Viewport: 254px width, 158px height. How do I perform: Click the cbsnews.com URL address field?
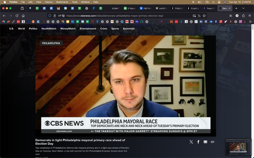click(126, 16)
